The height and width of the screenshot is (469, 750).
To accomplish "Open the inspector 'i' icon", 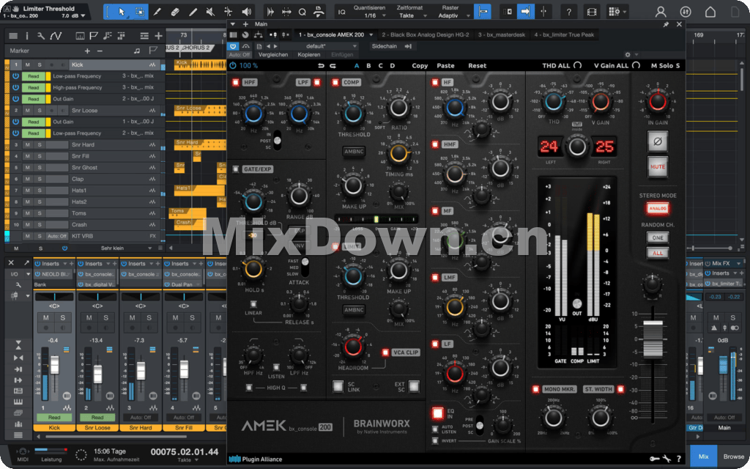I will point(27,35).
